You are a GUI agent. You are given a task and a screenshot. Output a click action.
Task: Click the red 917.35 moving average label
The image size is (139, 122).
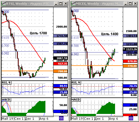60,64
